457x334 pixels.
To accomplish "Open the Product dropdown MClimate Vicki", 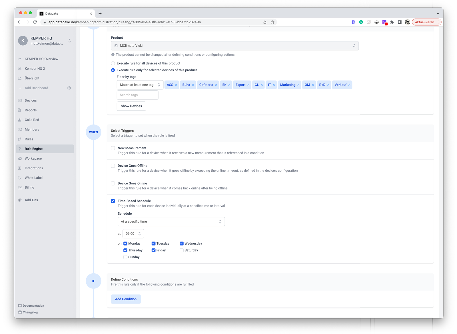I will [235, 46].
